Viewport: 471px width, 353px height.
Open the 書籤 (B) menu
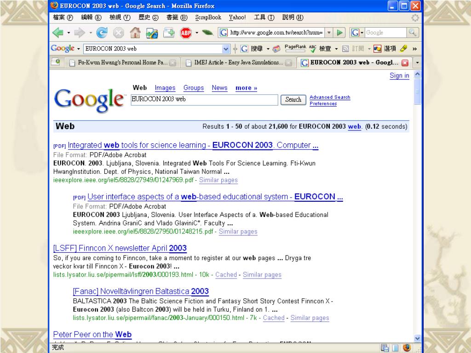[x=177, y=17]
